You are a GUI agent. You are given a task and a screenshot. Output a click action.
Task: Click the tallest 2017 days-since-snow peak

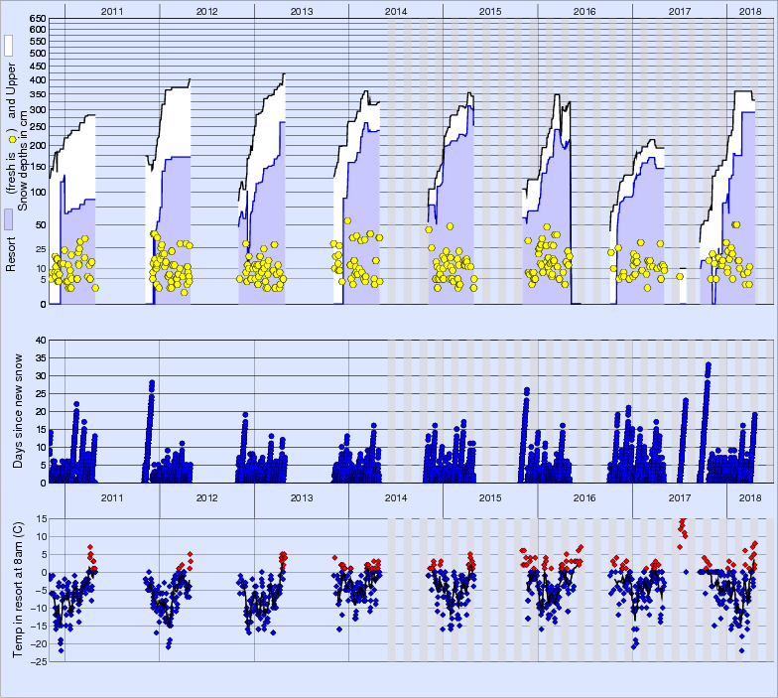708,364
